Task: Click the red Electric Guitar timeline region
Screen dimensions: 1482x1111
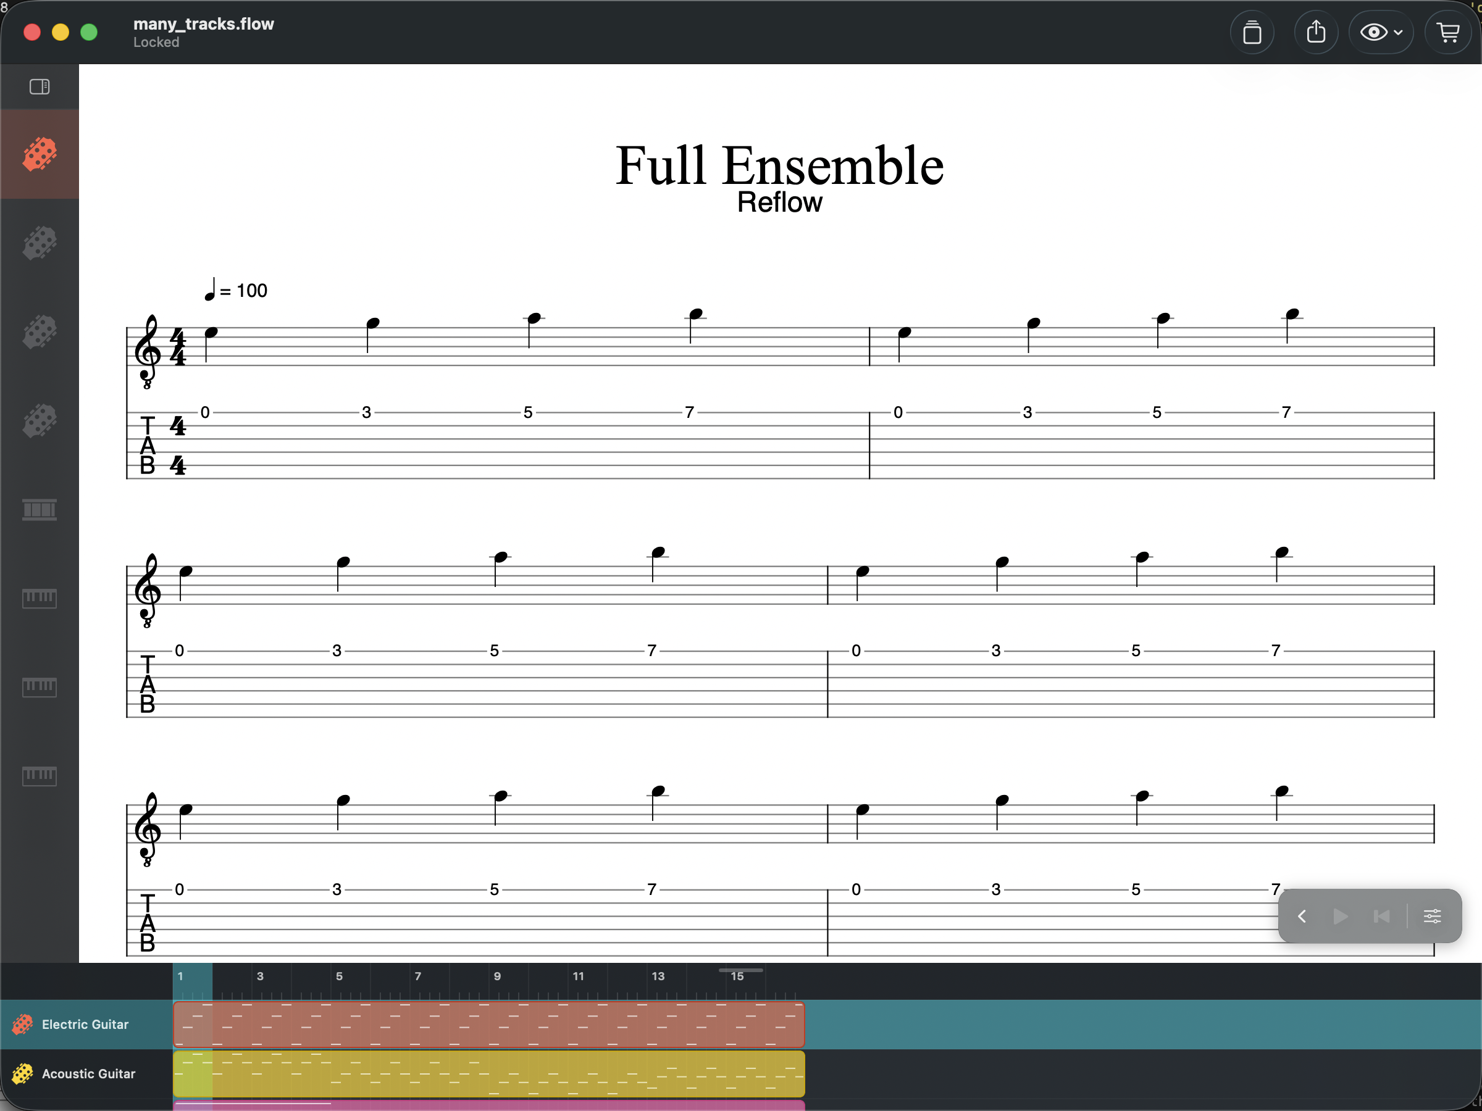Action: point(488,1025)
